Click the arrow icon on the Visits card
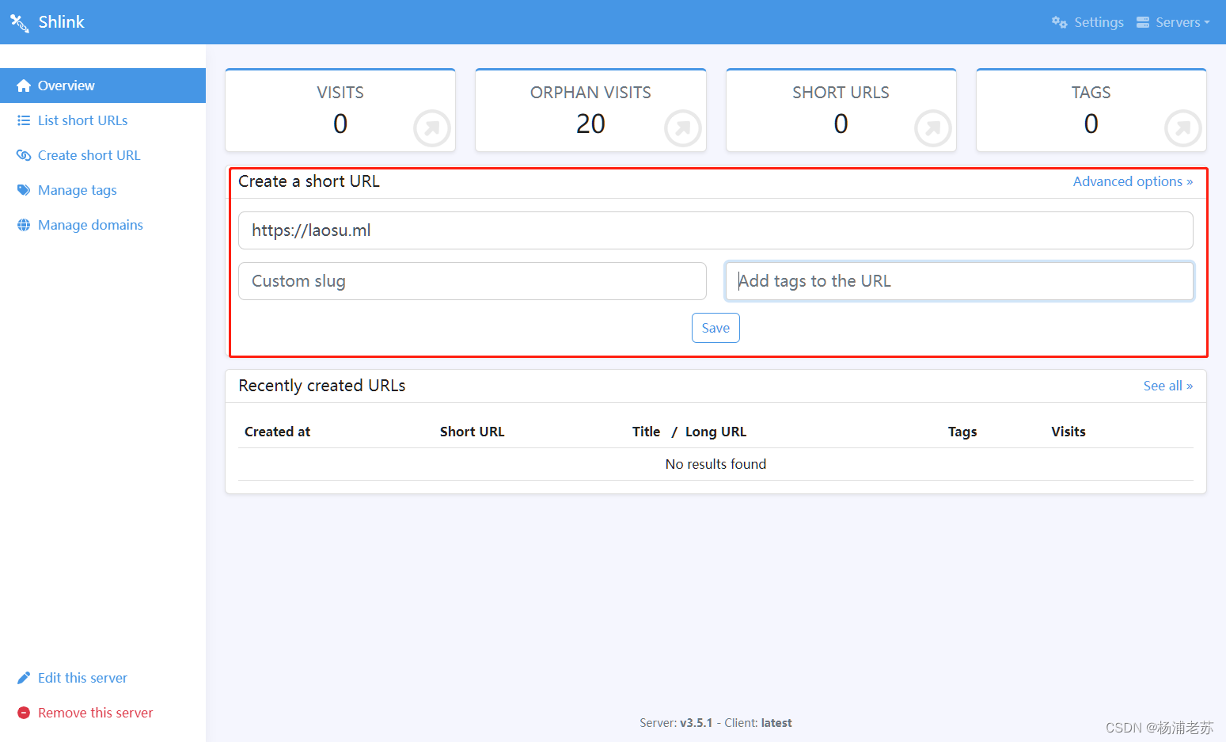The image size is (1226, 742). (432, 127)
